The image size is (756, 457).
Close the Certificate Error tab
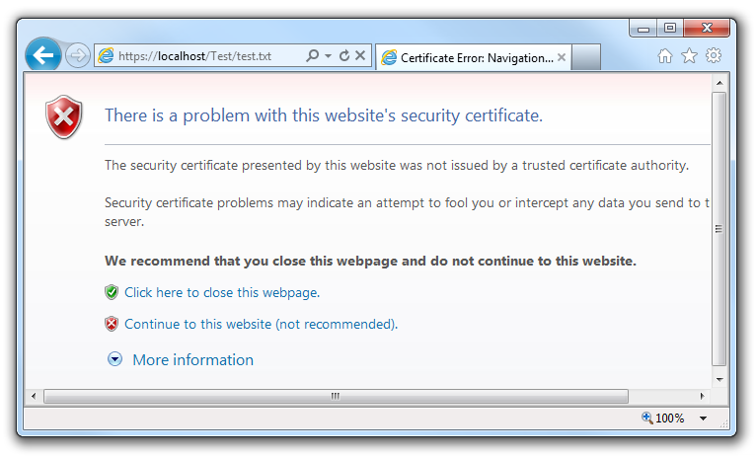point(562,57)
